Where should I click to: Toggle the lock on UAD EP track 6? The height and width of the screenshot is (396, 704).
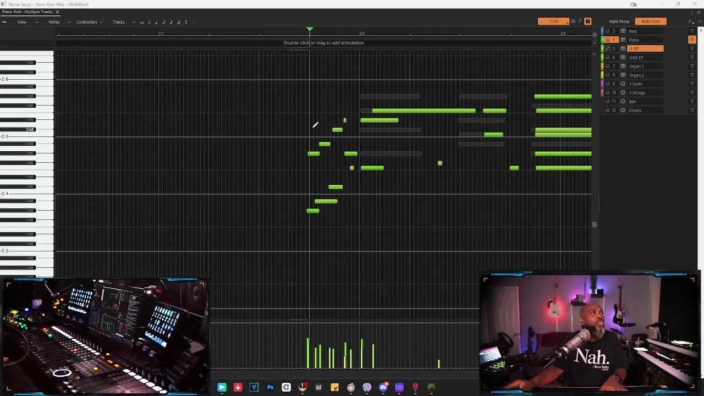click(607, 57)
